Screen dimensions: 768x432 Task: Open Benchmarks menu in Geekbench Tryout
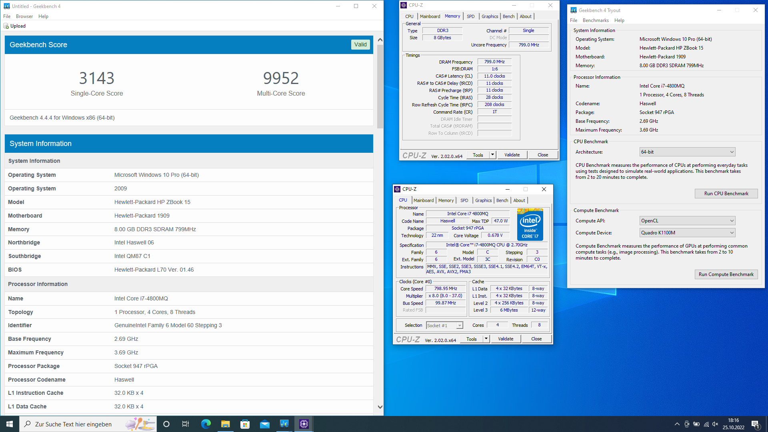596,20
